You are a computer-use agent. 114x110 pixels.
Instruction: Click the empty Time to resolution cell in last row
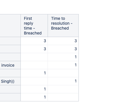click(63, 97)
